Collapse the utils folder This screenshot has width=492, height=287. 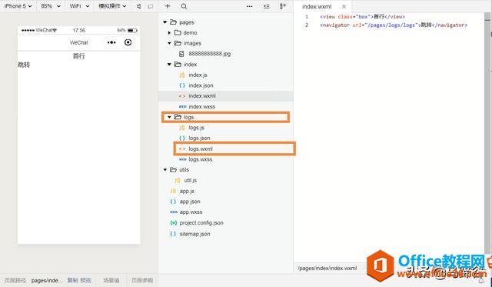click(165, 170)
